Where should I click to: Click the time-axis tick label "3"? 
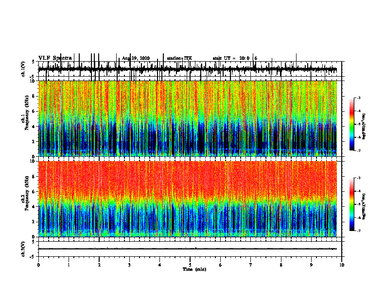pos(129,265)
